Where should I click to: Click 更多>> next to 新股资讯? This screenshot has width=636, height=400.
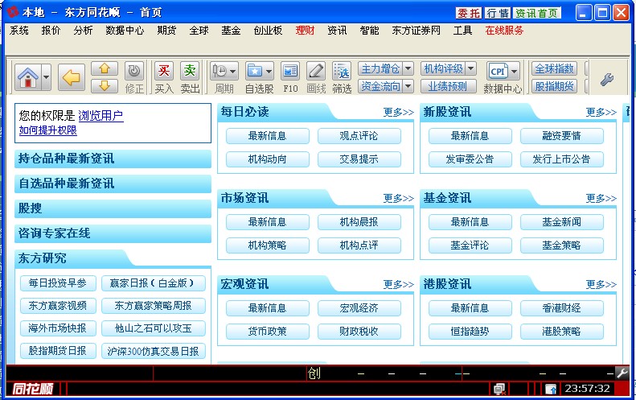pyautogui.click(x=601, y=112)
